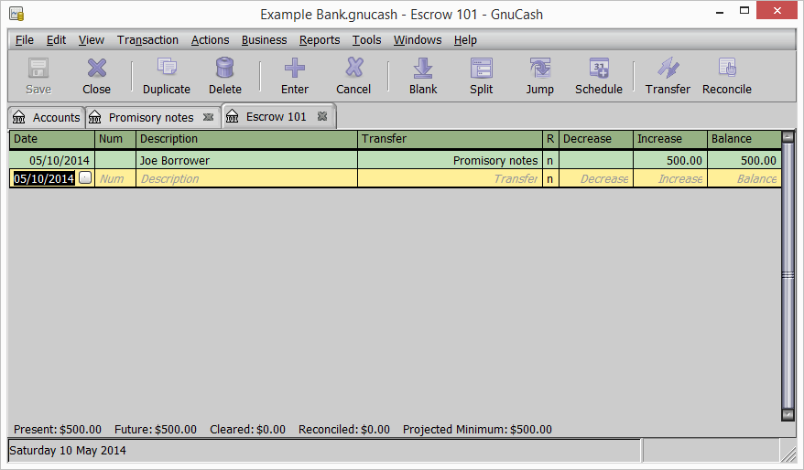Open the Reports menu
The image size is (804, 470).
[x=319, y=40]
